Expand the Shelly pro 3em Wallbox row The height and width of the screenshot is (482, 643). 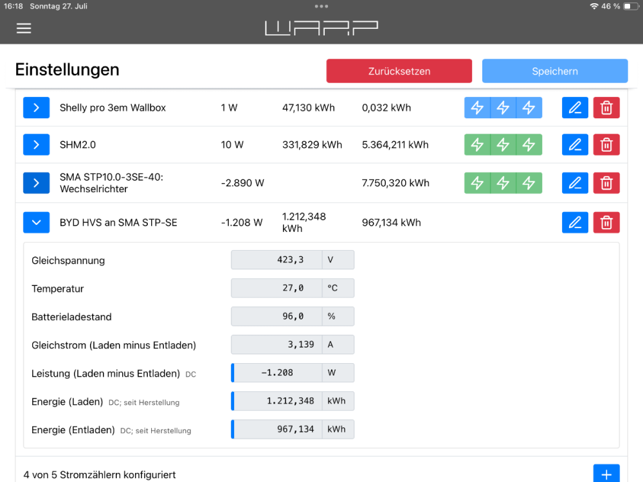[37, 108]
